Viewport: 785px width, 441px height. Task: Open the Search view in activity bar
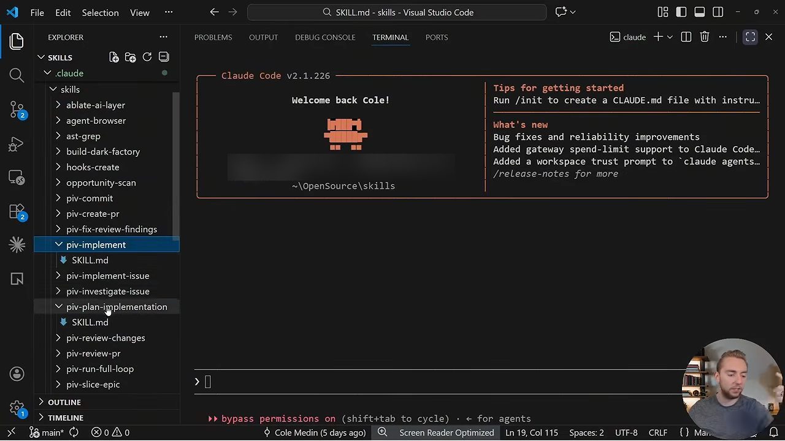(x=17, y=75)
